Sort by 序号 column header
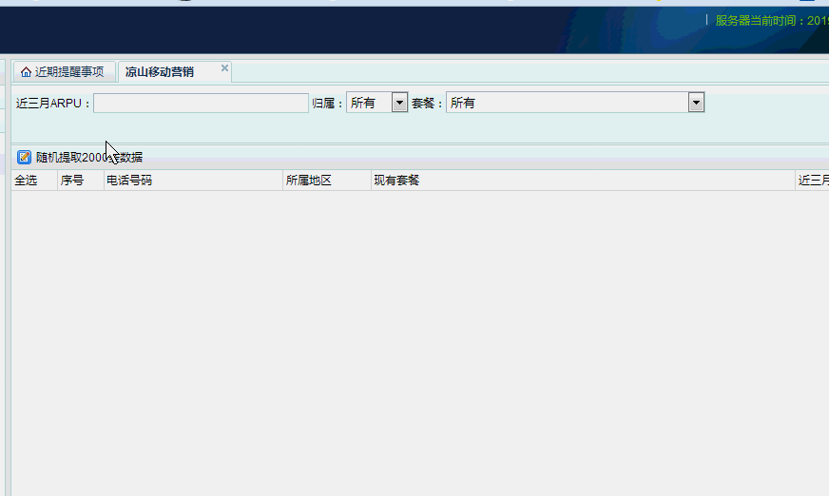 (81, 181)
